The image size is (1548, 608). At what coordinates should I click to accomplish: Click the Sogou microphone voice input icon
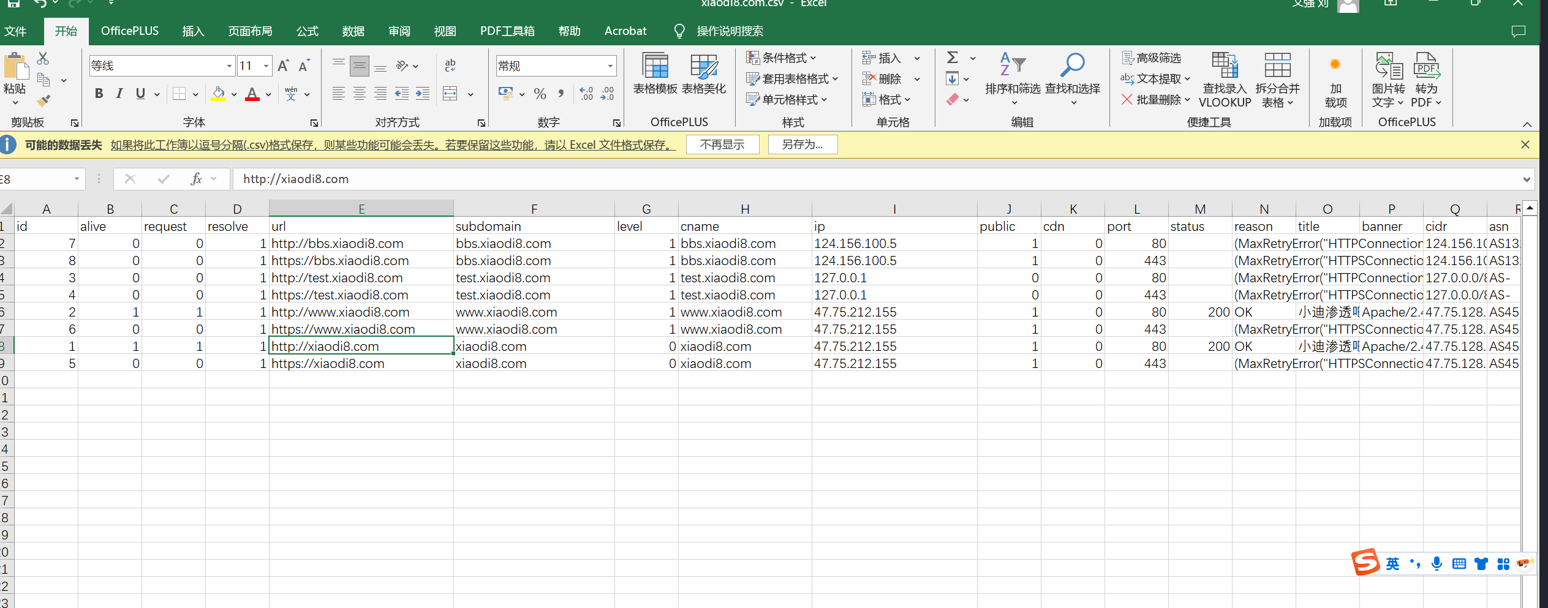click(x=1437, y=564)
